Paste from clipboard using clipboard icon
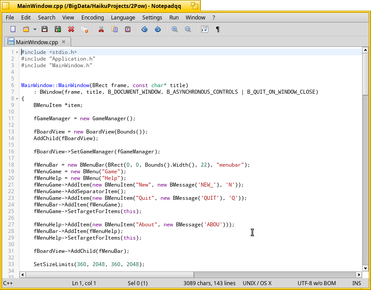Image resolution: width=371 pixels, height=290 pixels. pyautogui.click(x=128, y=29)
